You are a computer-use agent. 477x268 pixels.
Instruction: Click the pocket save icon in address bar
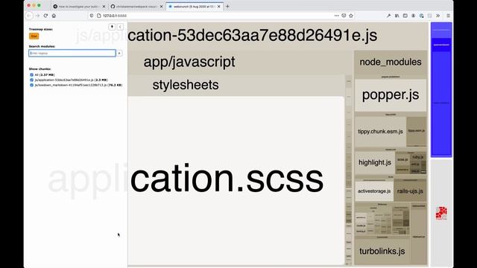point(344,16)
